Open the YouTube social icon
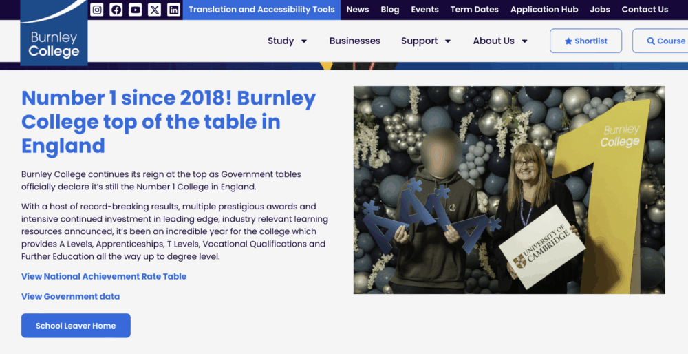This screenshot has height=354, width=688. coord(135,10)
